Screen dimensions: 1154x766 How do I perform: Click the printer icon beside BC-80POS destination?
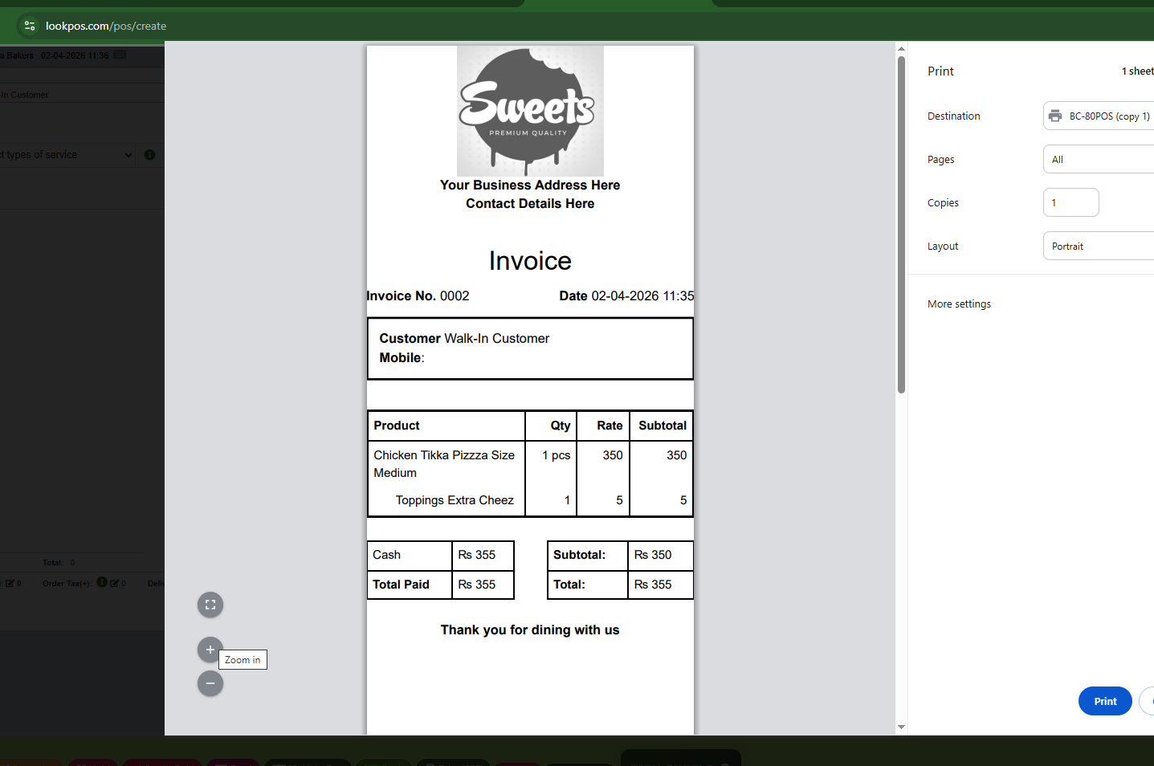pos(1054,116)
